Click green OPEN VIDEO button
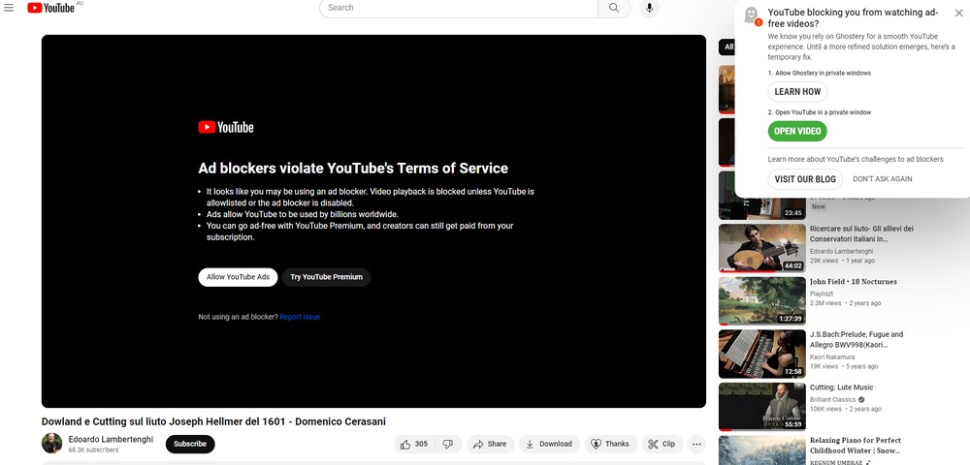The image size is (970, 465). (x=797, y=131)
